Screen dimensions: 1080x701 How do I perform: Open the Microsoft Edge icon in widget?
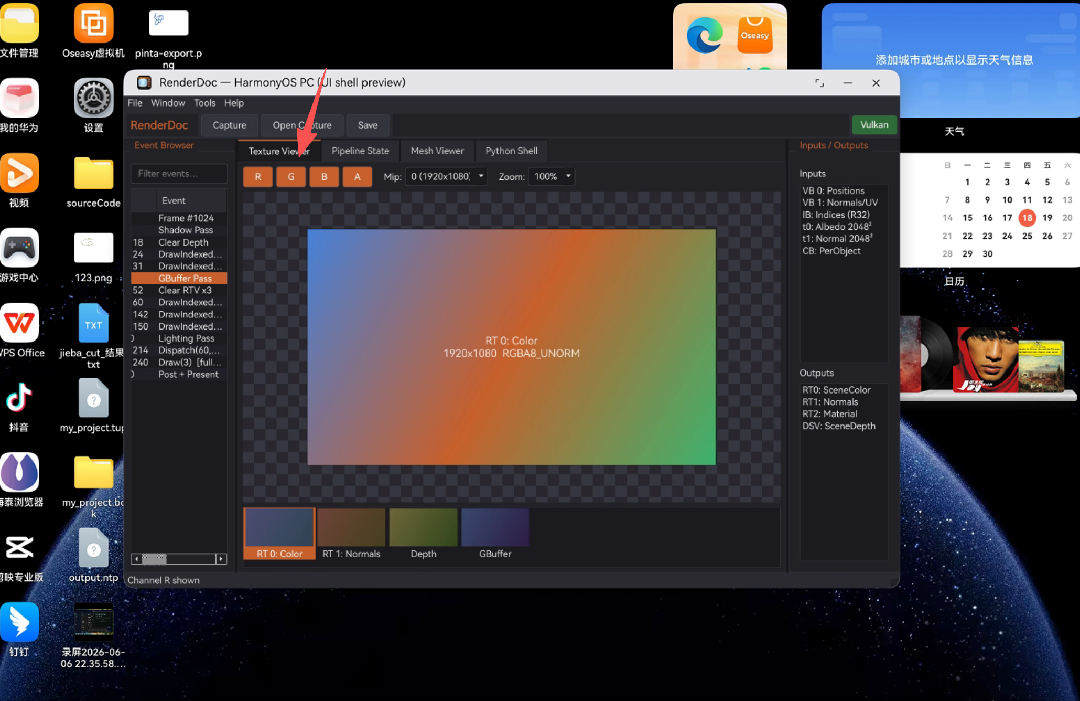point(705,35)
